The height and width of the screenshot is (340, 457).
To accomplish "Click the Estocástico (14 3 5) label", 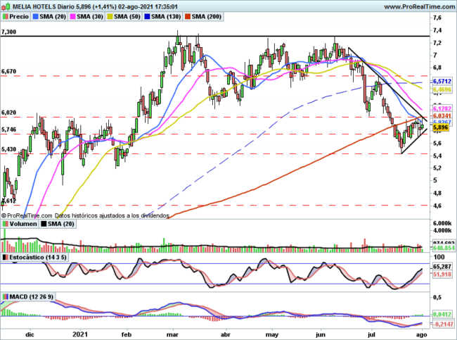I will pos(37,258).
